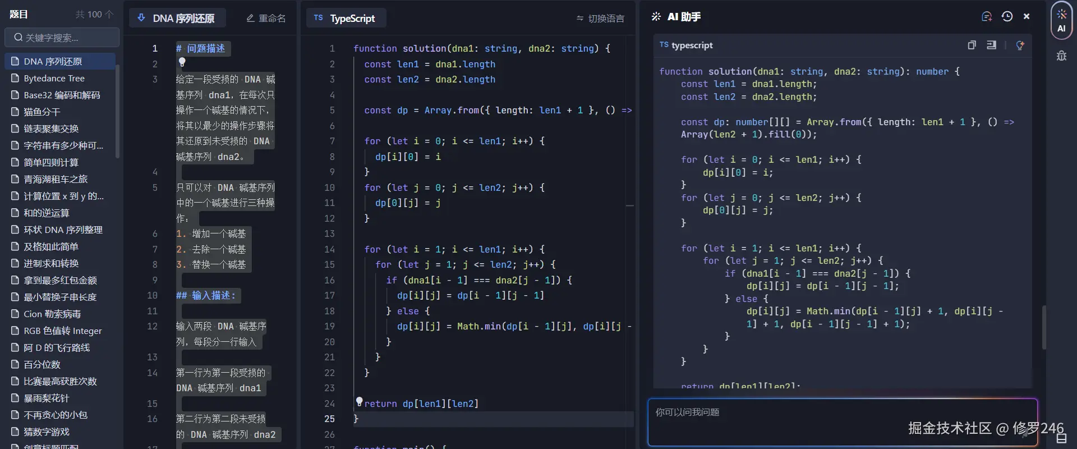This screenshot has width=1077, height=449.
Task: Switch to the TypeScript editor tab
Action: pyautogui.click(x=346, y=19)
